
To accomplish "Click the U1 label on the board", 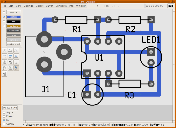I will point(99,57).
